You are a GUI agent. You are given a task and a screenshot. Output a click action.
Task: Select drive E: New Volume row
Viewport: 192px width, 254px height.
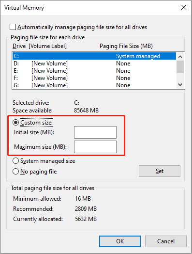click(x=94, y=71)
